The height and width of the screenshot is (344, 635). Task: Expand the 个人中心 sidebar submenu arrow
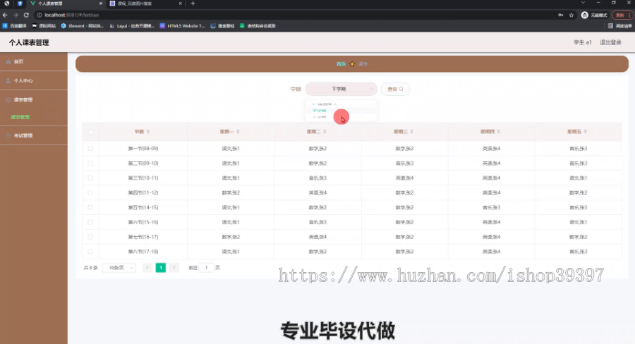(x=59, y=80)
